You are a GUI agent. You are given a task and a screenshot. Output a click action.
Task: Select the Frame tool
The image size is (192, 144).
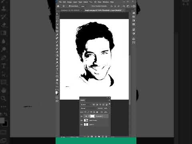tap(57, 31)
